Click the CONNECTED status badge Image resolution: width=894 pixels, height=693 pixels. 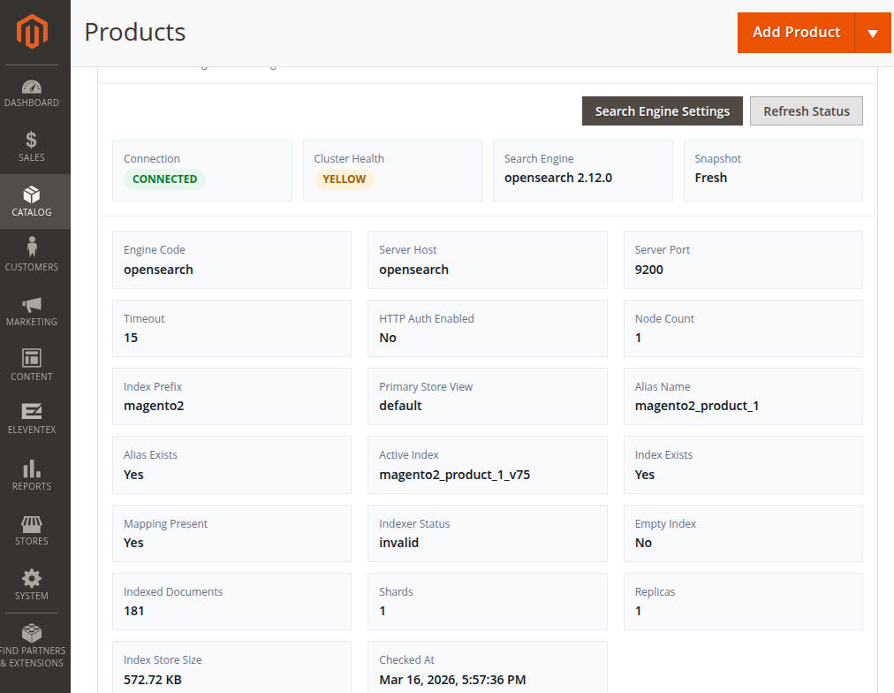click(x=164, y=179)
